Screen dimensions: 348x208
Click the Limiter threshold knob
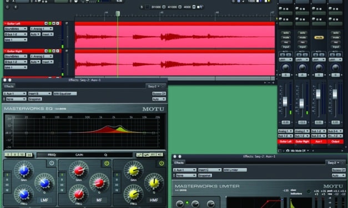179,204
